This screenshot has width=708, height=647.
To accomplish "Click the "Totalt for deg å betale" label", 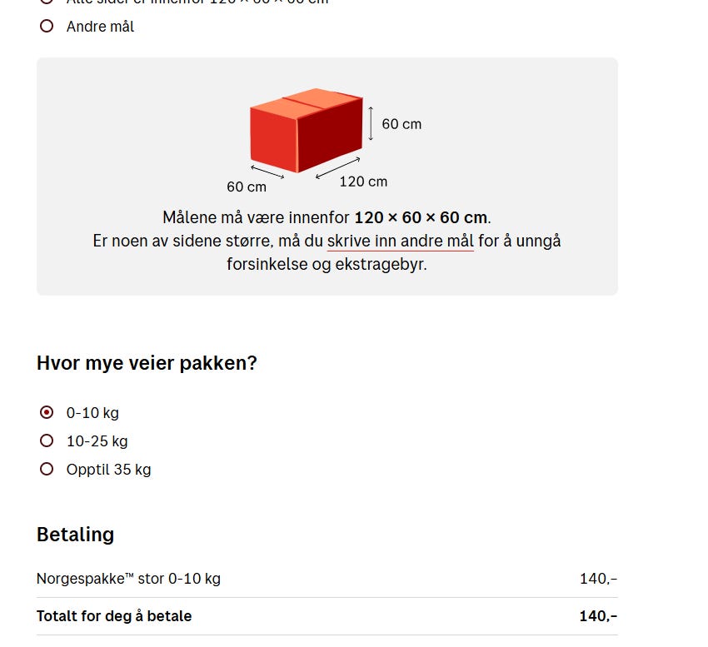I will tap(114, 616).
